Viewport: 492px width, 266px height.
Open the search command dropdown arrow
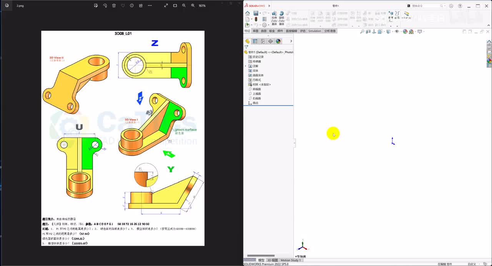pyautogui.click(x=445, y=6)
